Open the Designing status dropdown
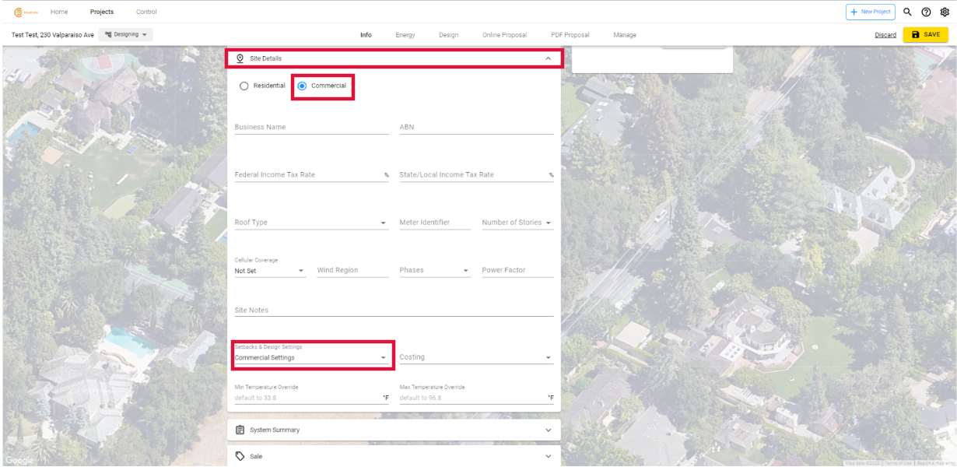This screenshot has height=467, width=957. point(127,34)
